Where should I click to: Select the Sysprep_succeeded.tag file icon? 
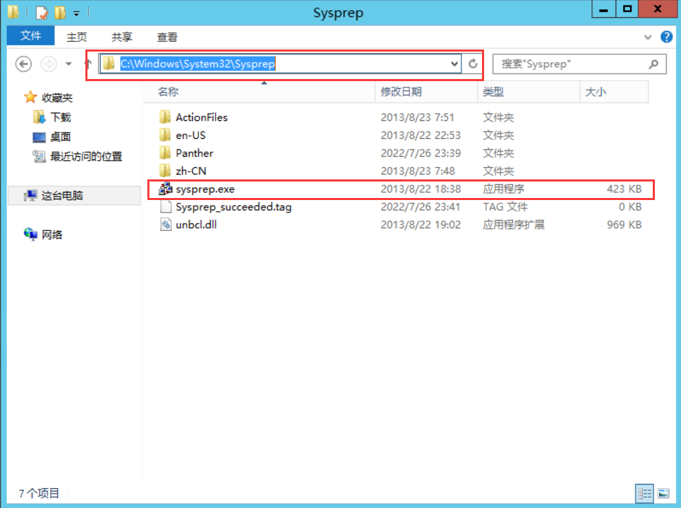pyautogui.click(x=165, y=207)
